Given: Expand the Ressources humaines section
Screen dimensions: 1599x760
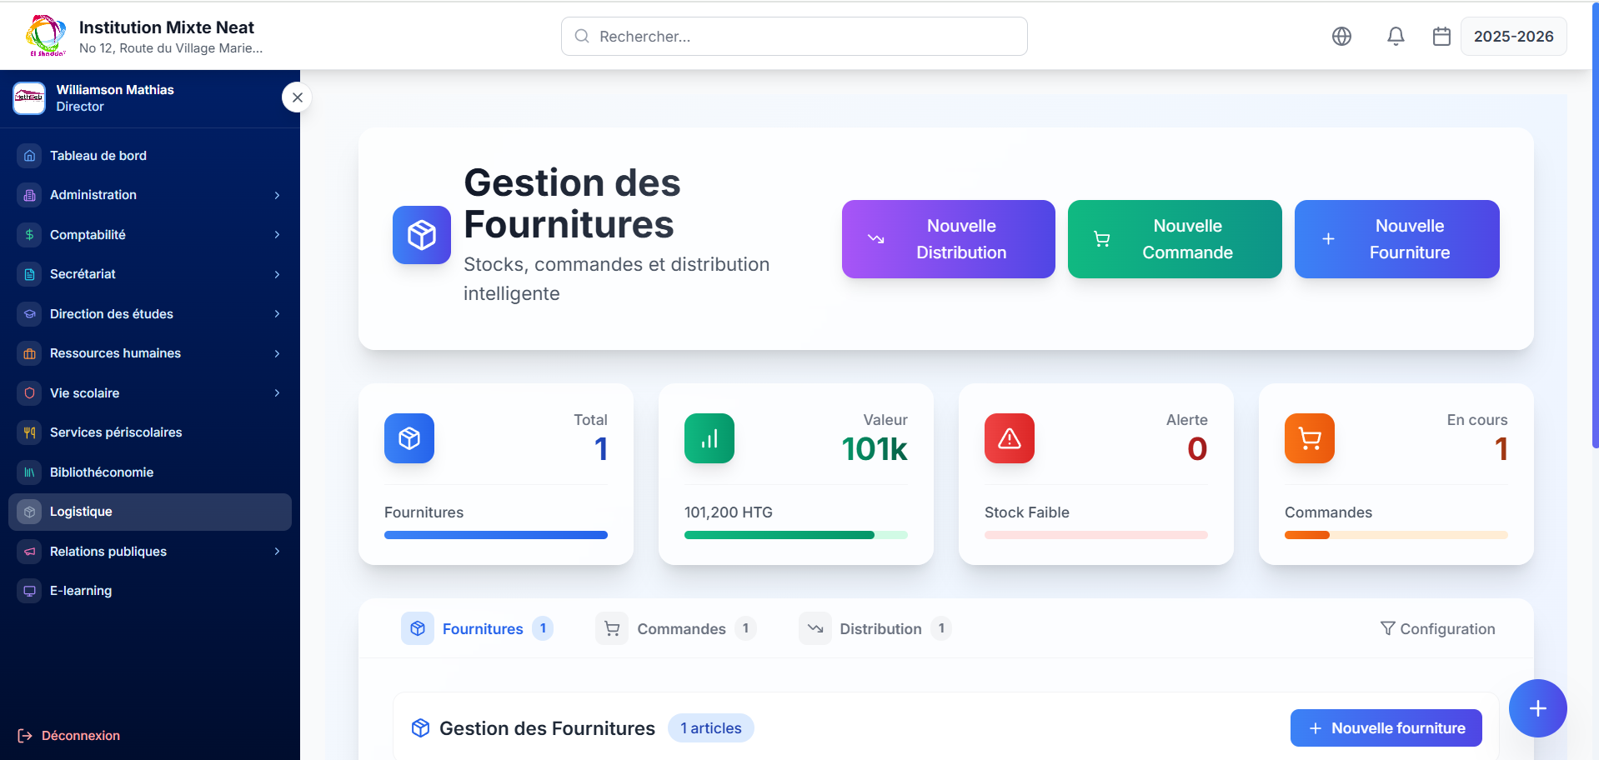Looking at the screenshot, I should coord(277,353).
